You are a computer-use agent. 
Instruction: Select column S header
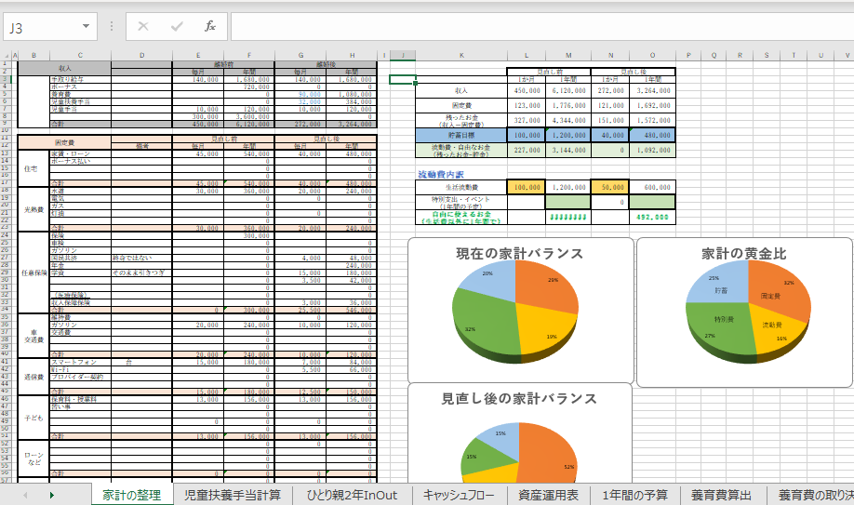[x=767, y=56]
